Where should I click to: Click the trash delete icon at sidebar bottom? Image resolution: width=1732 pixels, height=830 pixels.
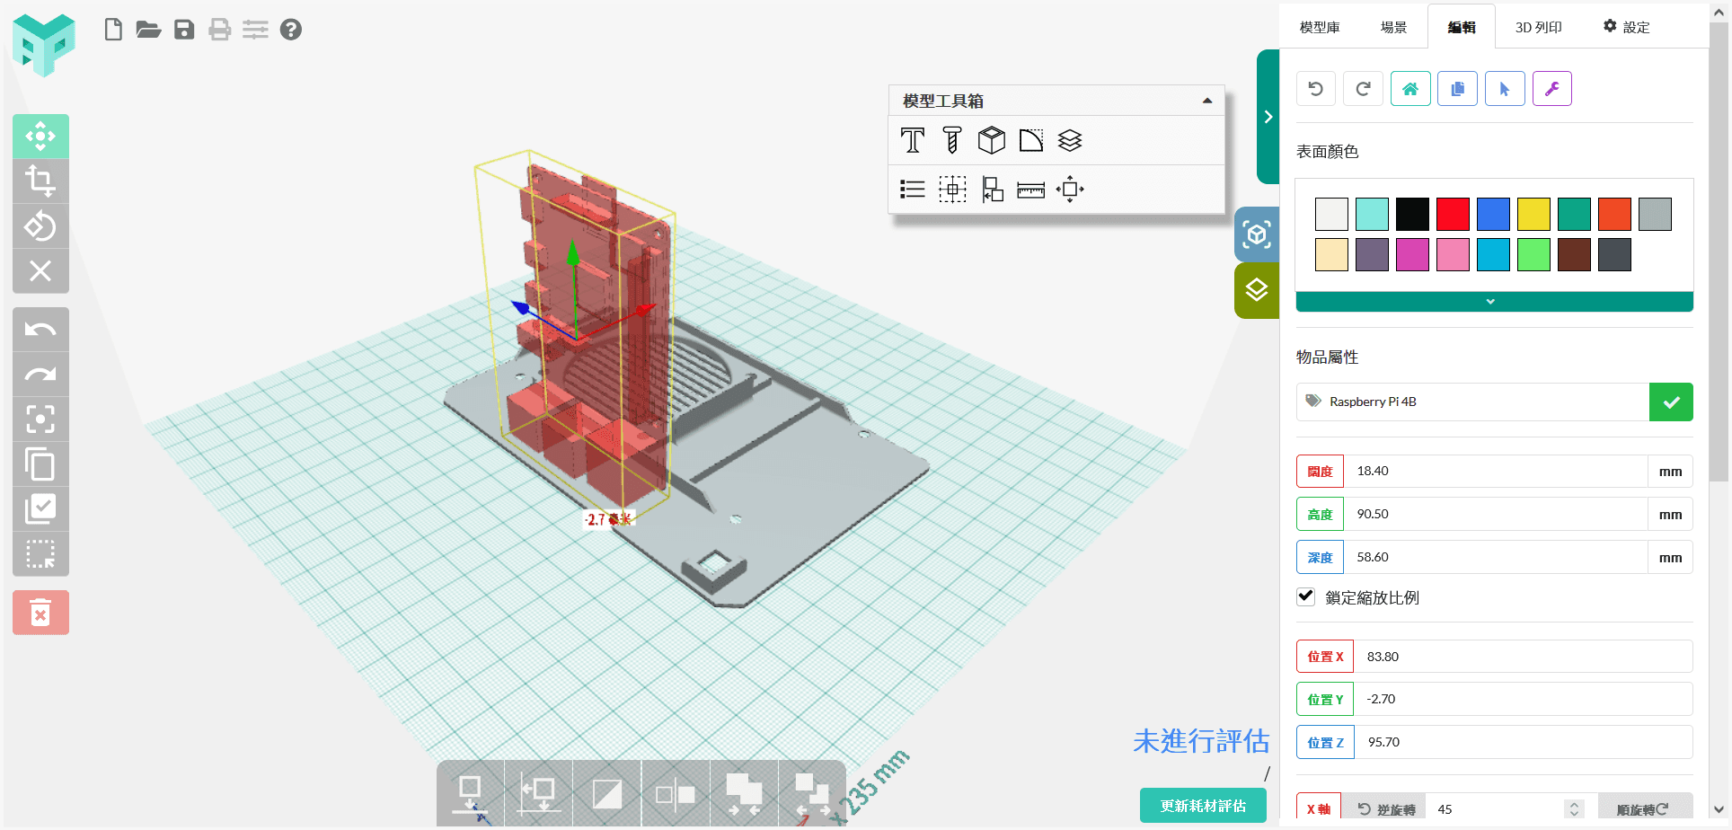pos(40,612)
